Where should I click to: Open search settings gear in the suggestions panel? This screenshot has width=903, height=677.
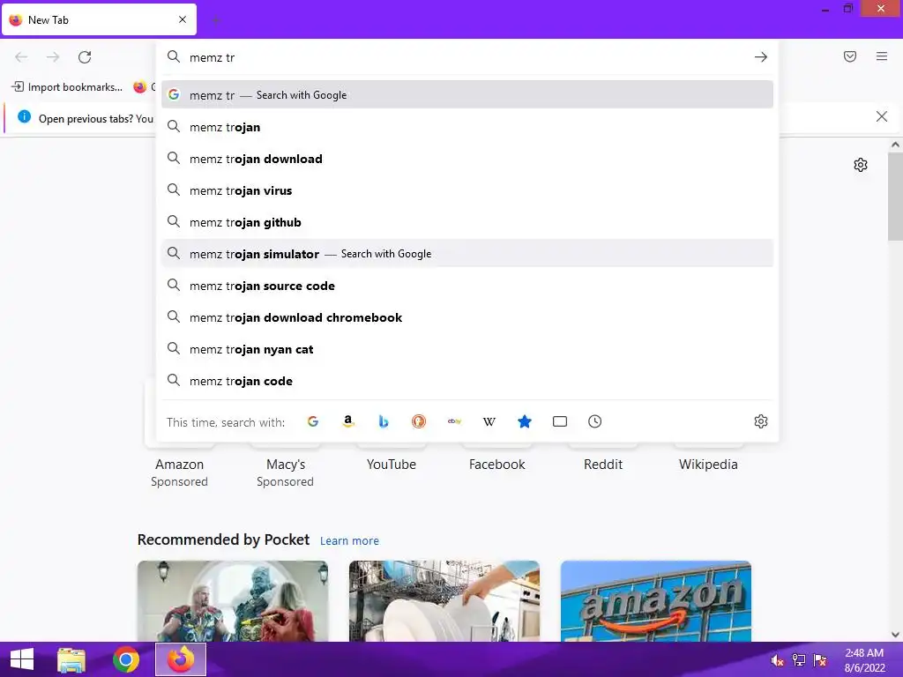pos(761,421)
